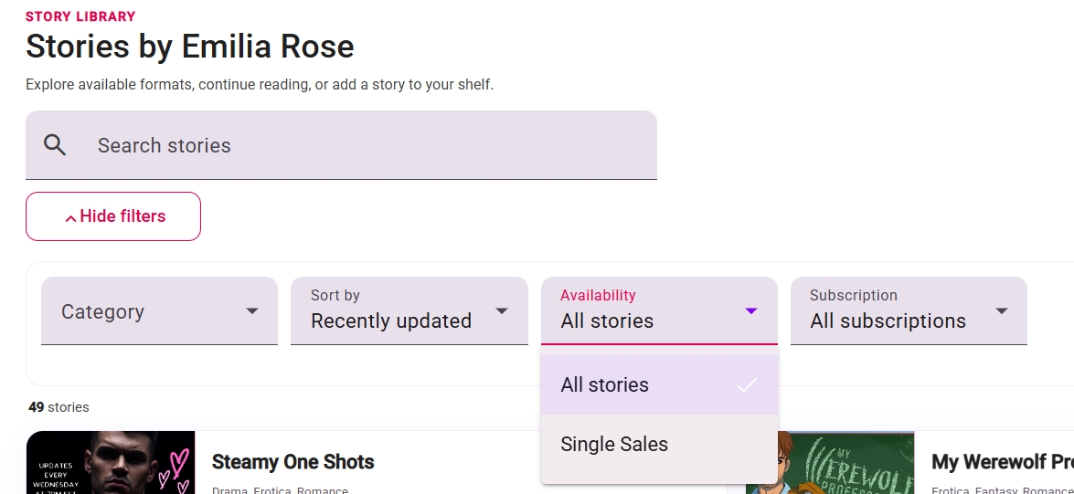Image resolution: width=1074 pixels, height=494 pixels.
Task: Open the Sort by dropdown arrow
Action: pyautogui.click(x=502, y=311)
